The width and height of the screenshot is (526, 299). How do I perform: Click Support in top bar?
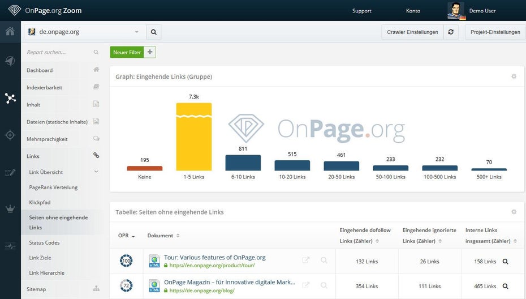click(361, 11)
